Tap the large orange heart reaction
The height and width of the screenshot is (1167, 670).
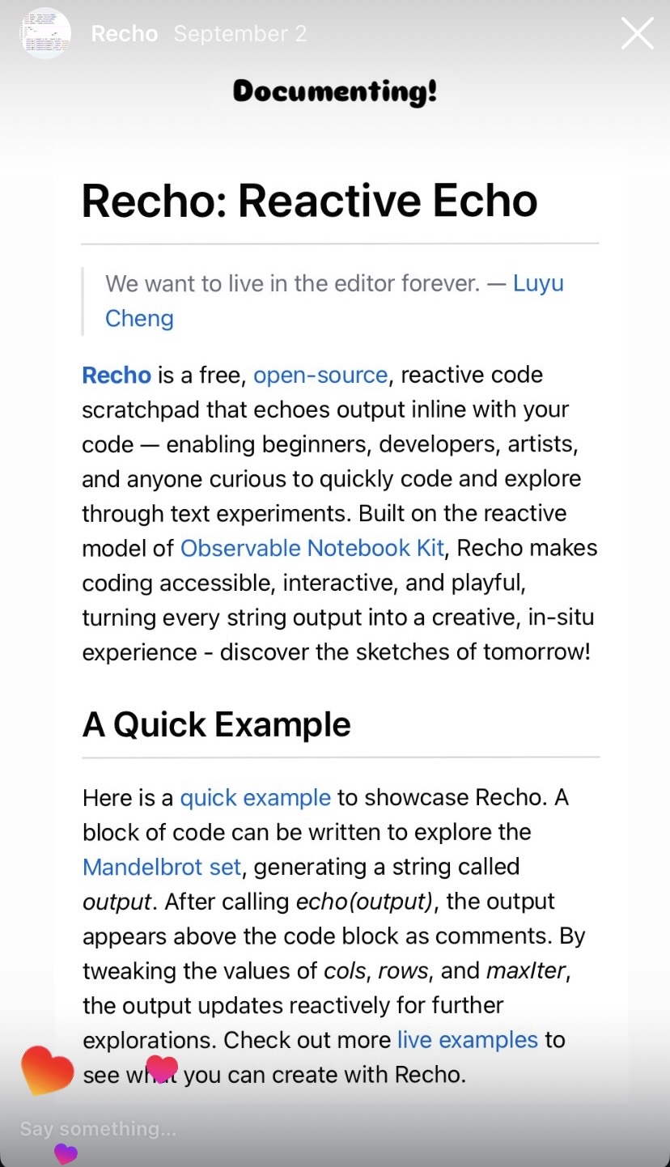coord(47,1069)
